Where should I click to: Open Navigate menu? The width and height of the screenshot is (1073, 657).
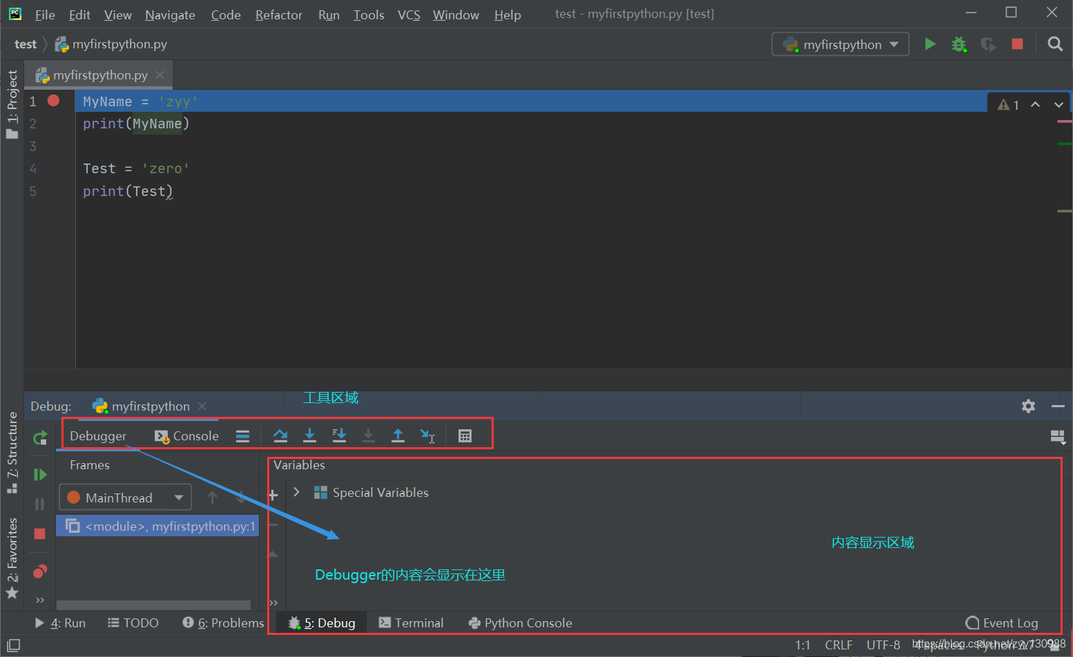(170, 14)
